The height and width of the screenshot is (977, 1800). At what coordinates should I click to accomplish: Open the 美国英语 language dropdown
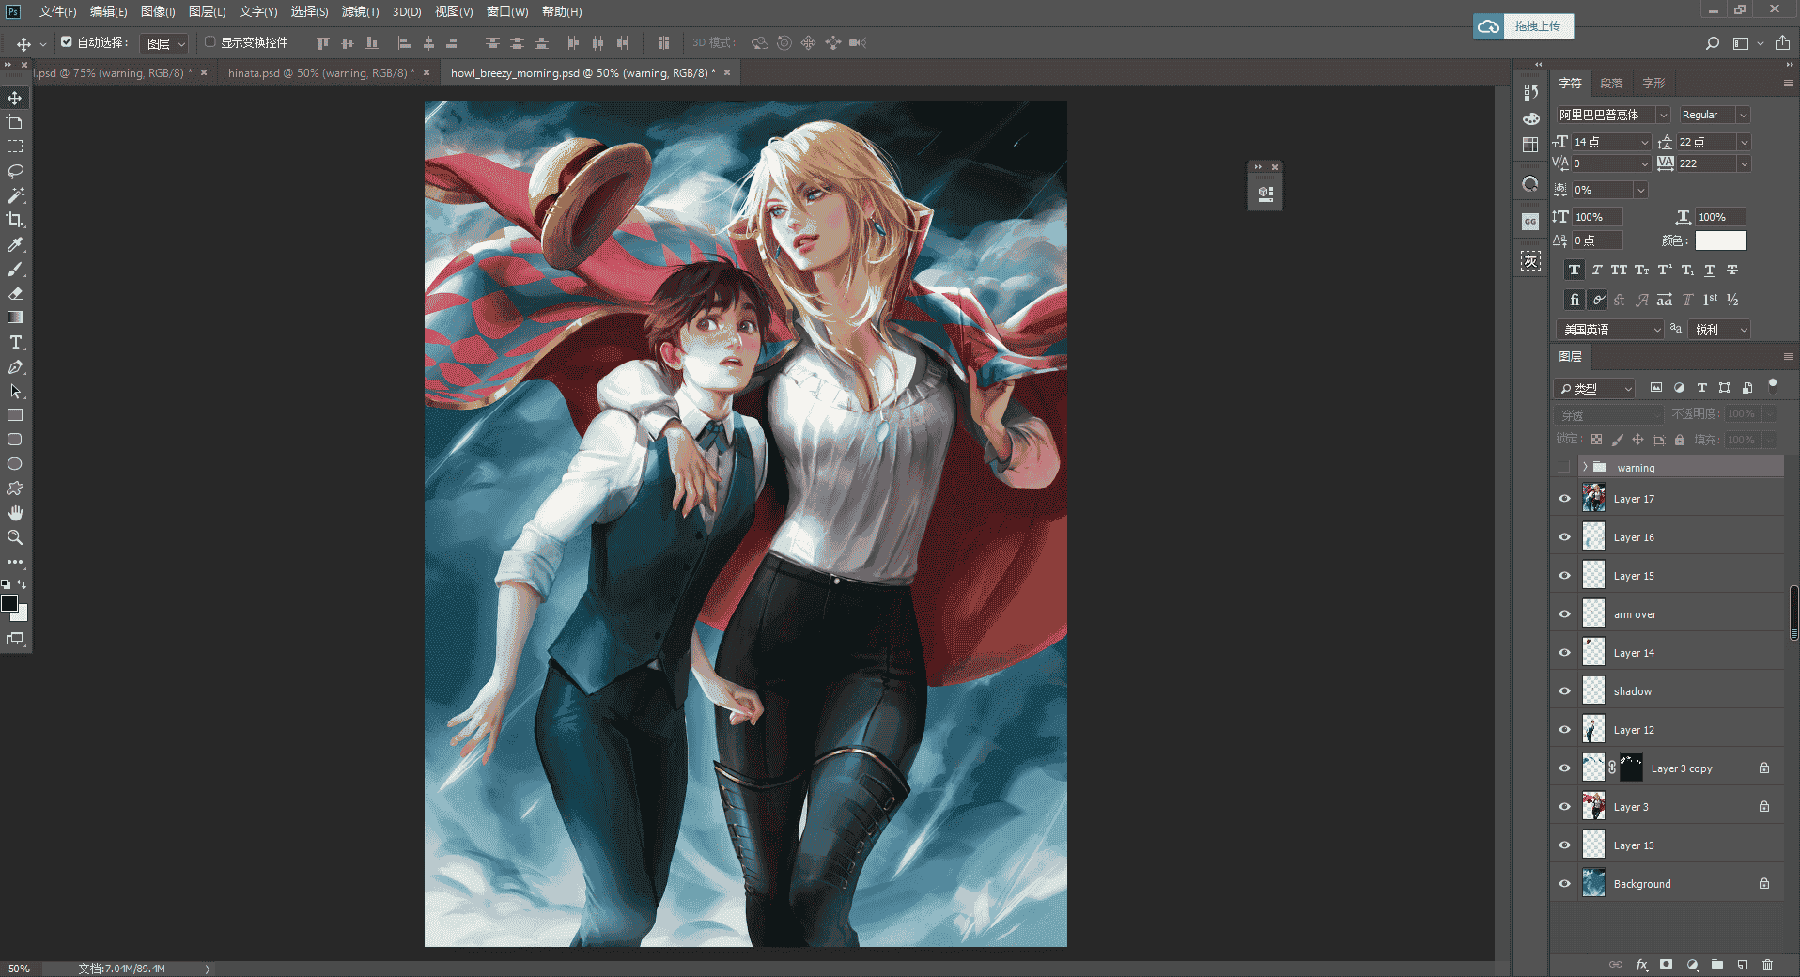(x=1610, y=330)
